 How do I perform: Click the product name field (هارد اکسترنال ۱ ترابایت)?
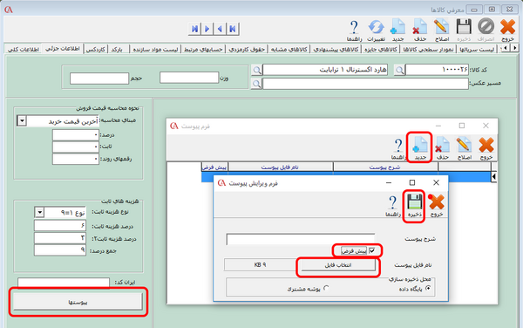(x=325, y=70)
